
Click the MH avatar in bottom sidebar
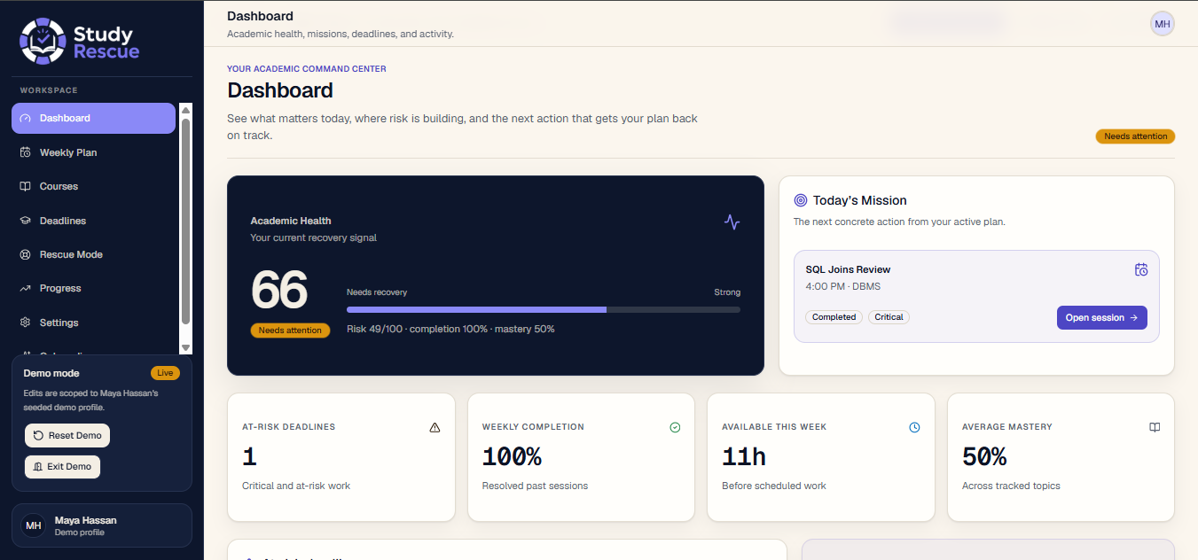click(x=33, y=525)
